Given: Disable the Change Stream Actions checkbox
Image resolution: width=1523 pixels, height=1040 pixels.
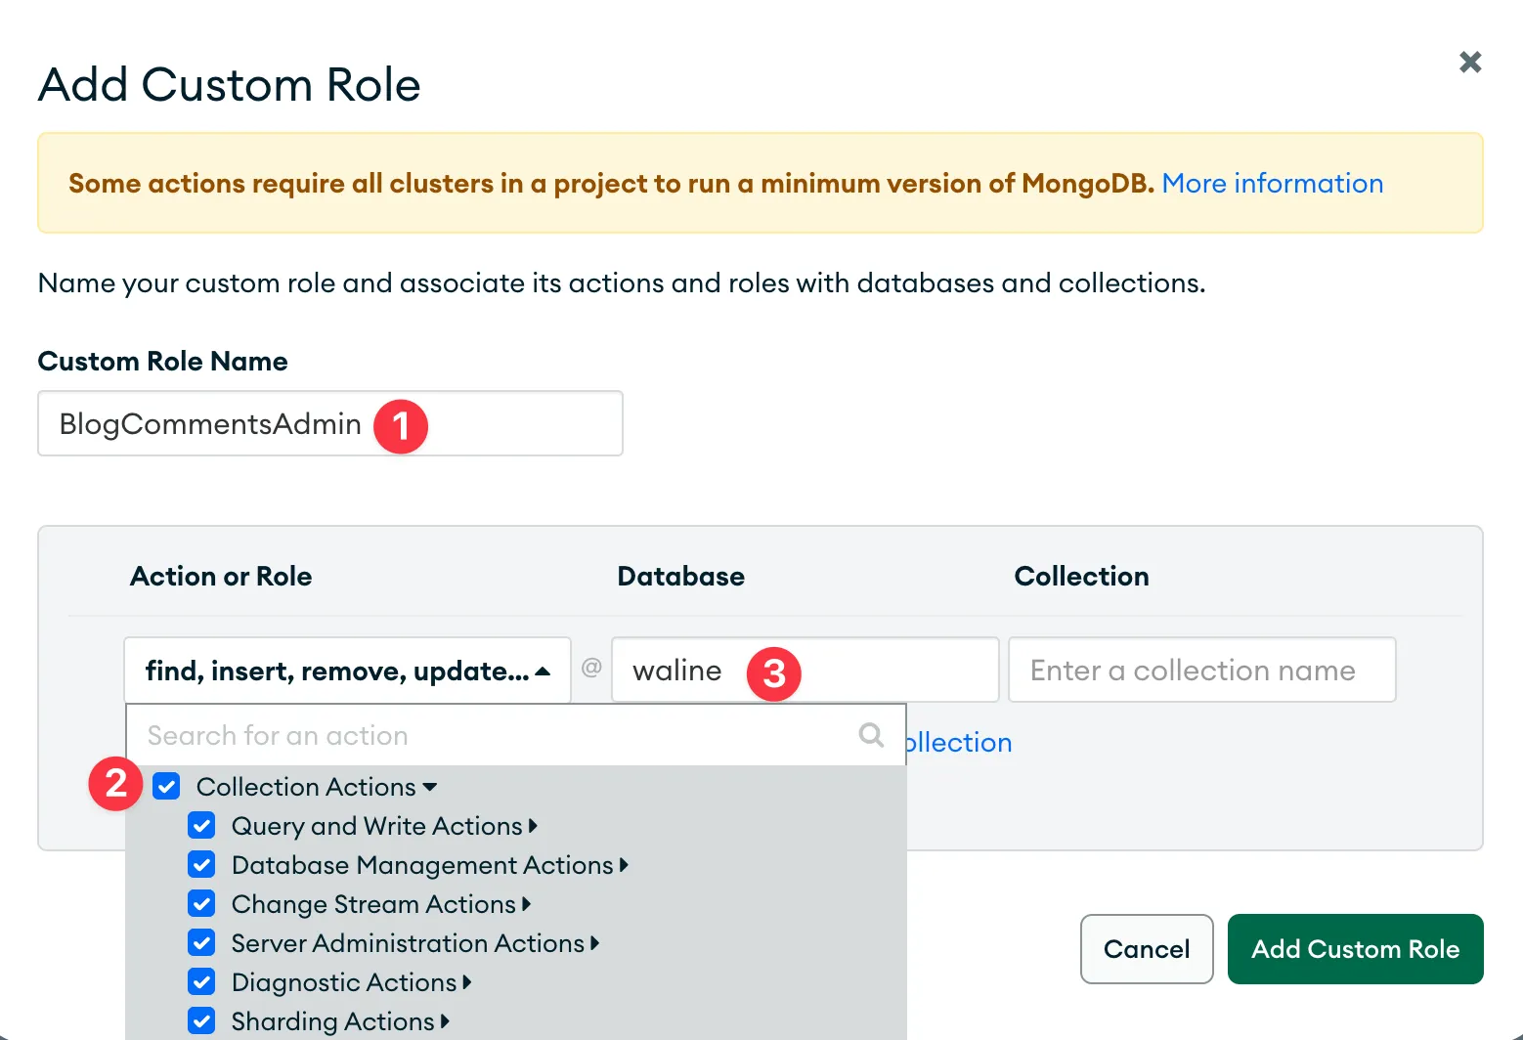Looking at the screenshot, I should click(x=202, y=904).
